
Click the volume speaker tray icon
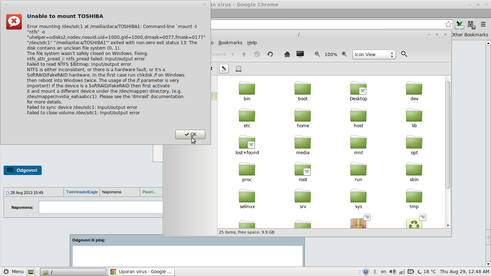[x=393, y=272]
